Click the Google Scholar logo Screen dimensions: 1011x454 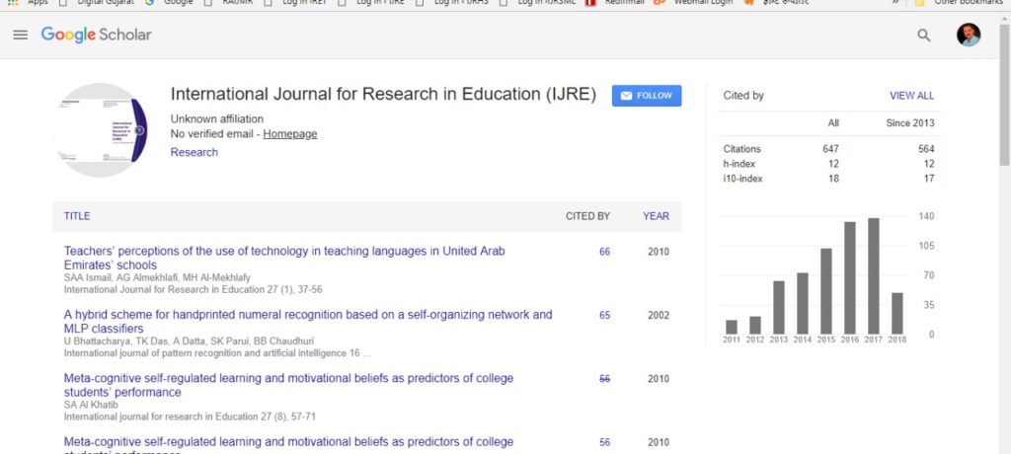click(x=96, y=35)
